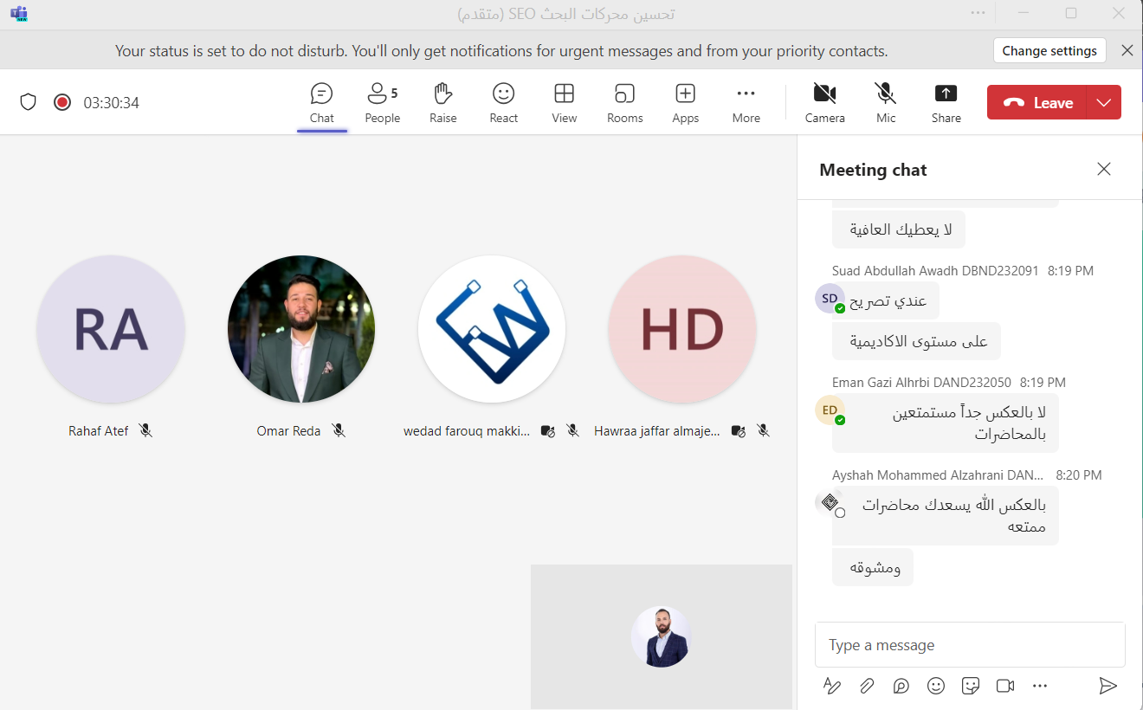This screenshot has height=710, width=1143.
Task: Click the SD avatar in chat
Action: (x=830, y=298)
